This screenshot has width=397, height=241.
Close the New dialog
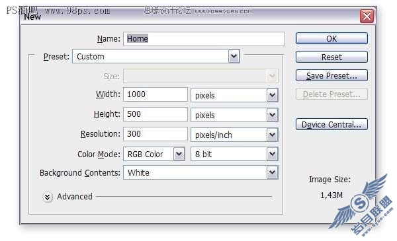tap(367, 17)
